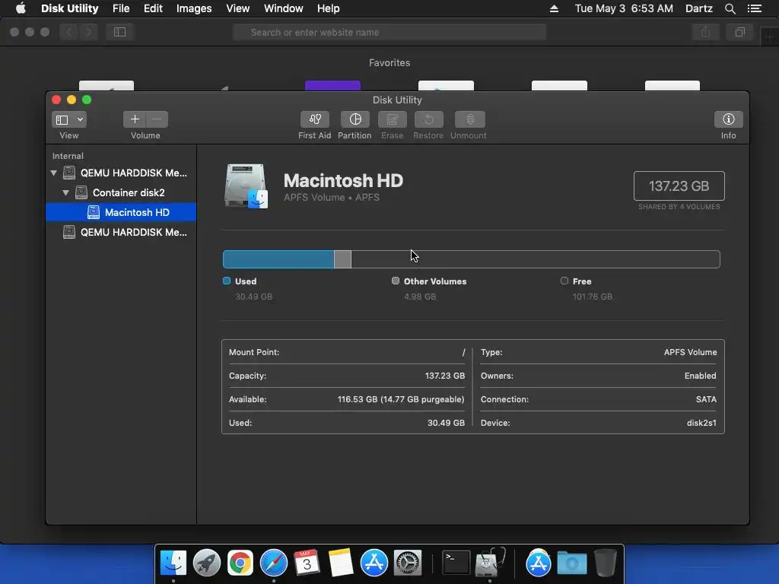Click the 30.49 GB value beneath the Used legend
The width and height of the screenshot is (779, 584).
click(254, 297)
